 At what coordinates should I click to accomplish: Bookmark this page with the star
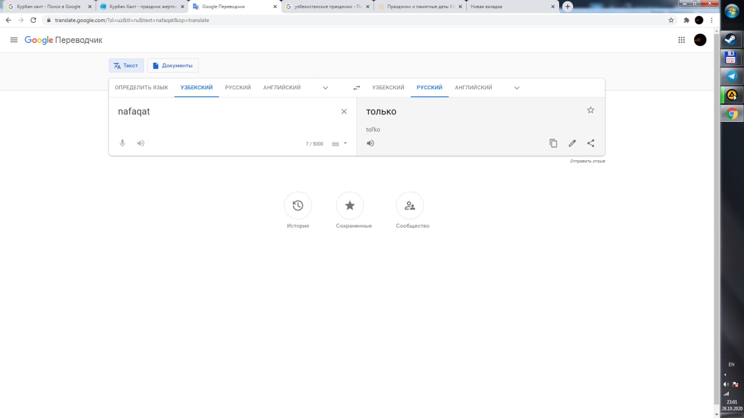(x=671, y=20)
